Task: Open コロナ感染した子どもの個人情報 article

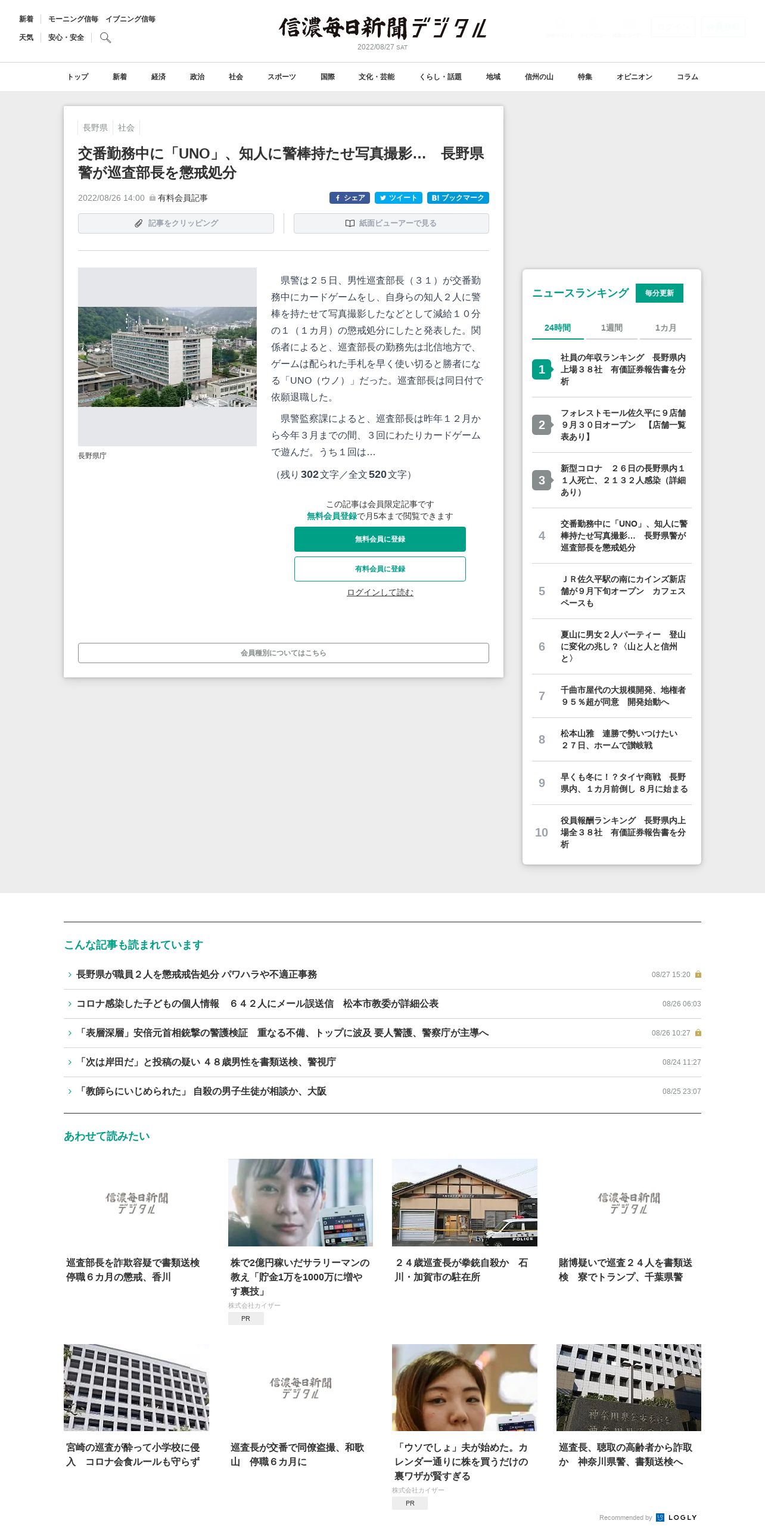Action: pos(257,1003)
